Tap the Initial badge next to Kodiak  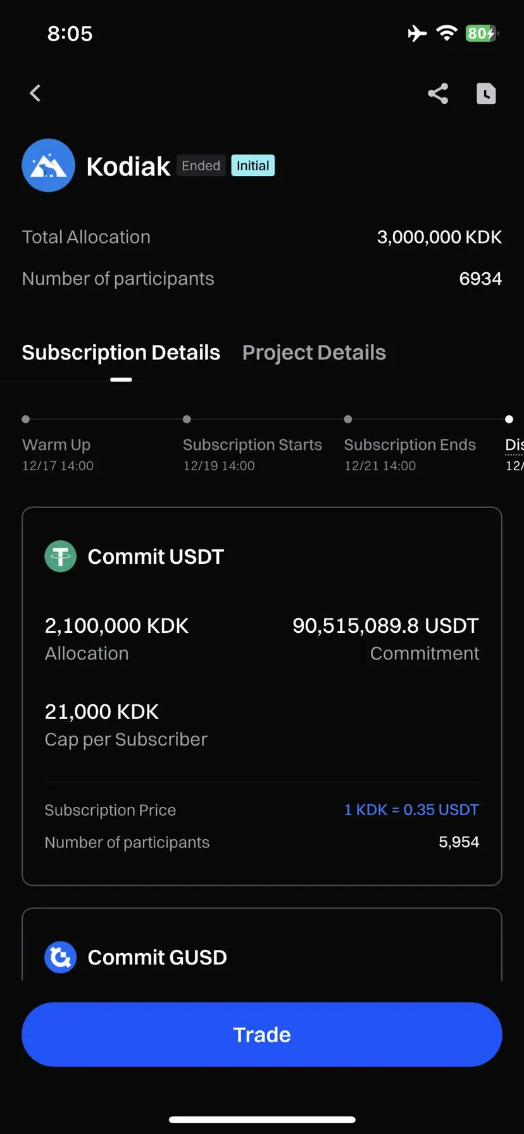tap(253, 166)
